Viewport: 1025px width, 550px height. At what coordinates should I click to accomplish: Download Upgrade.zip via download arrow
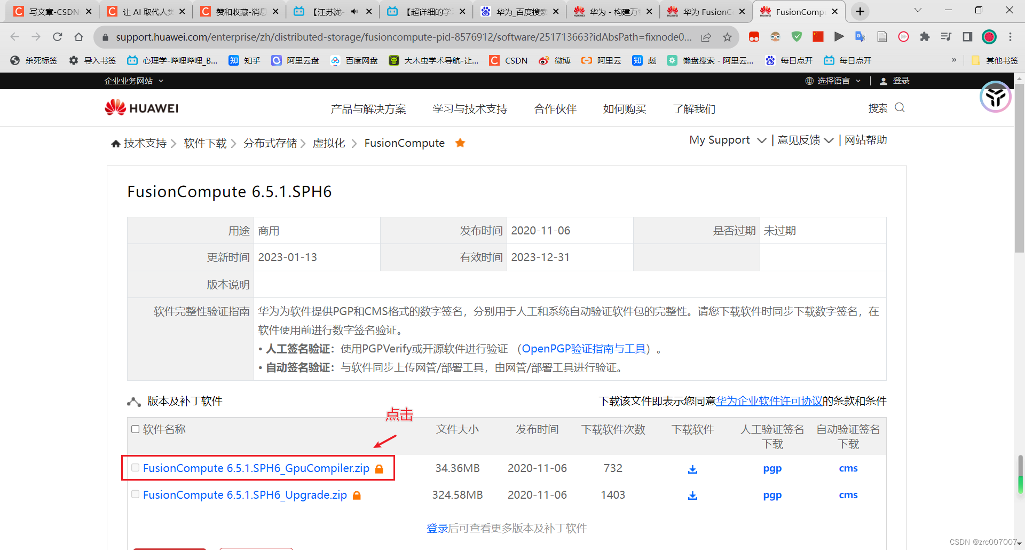tap(692, 496)
